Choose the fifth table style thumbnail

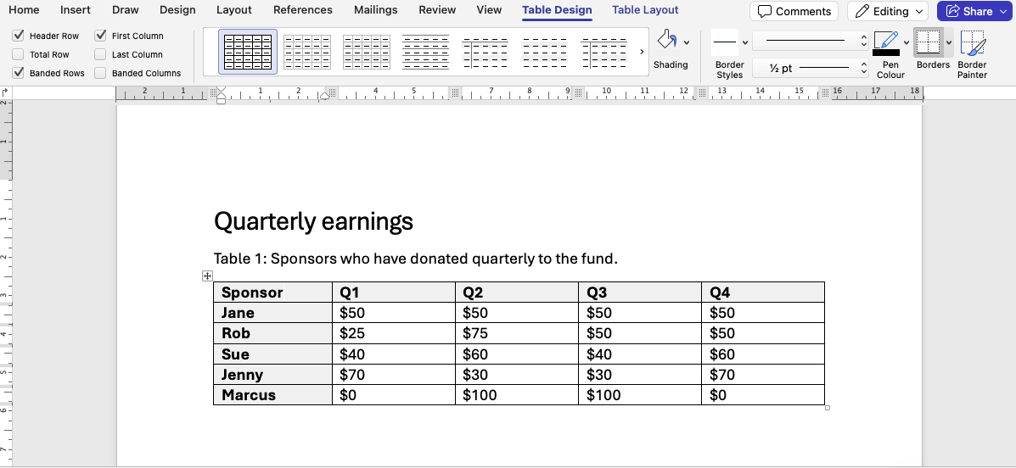(x=485, y=52)
